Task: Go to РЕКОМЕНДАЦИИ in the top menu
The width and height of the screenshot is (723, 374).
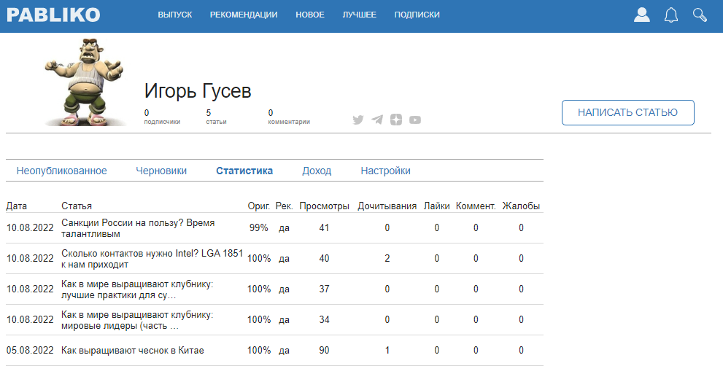Action: pos(244,15)
